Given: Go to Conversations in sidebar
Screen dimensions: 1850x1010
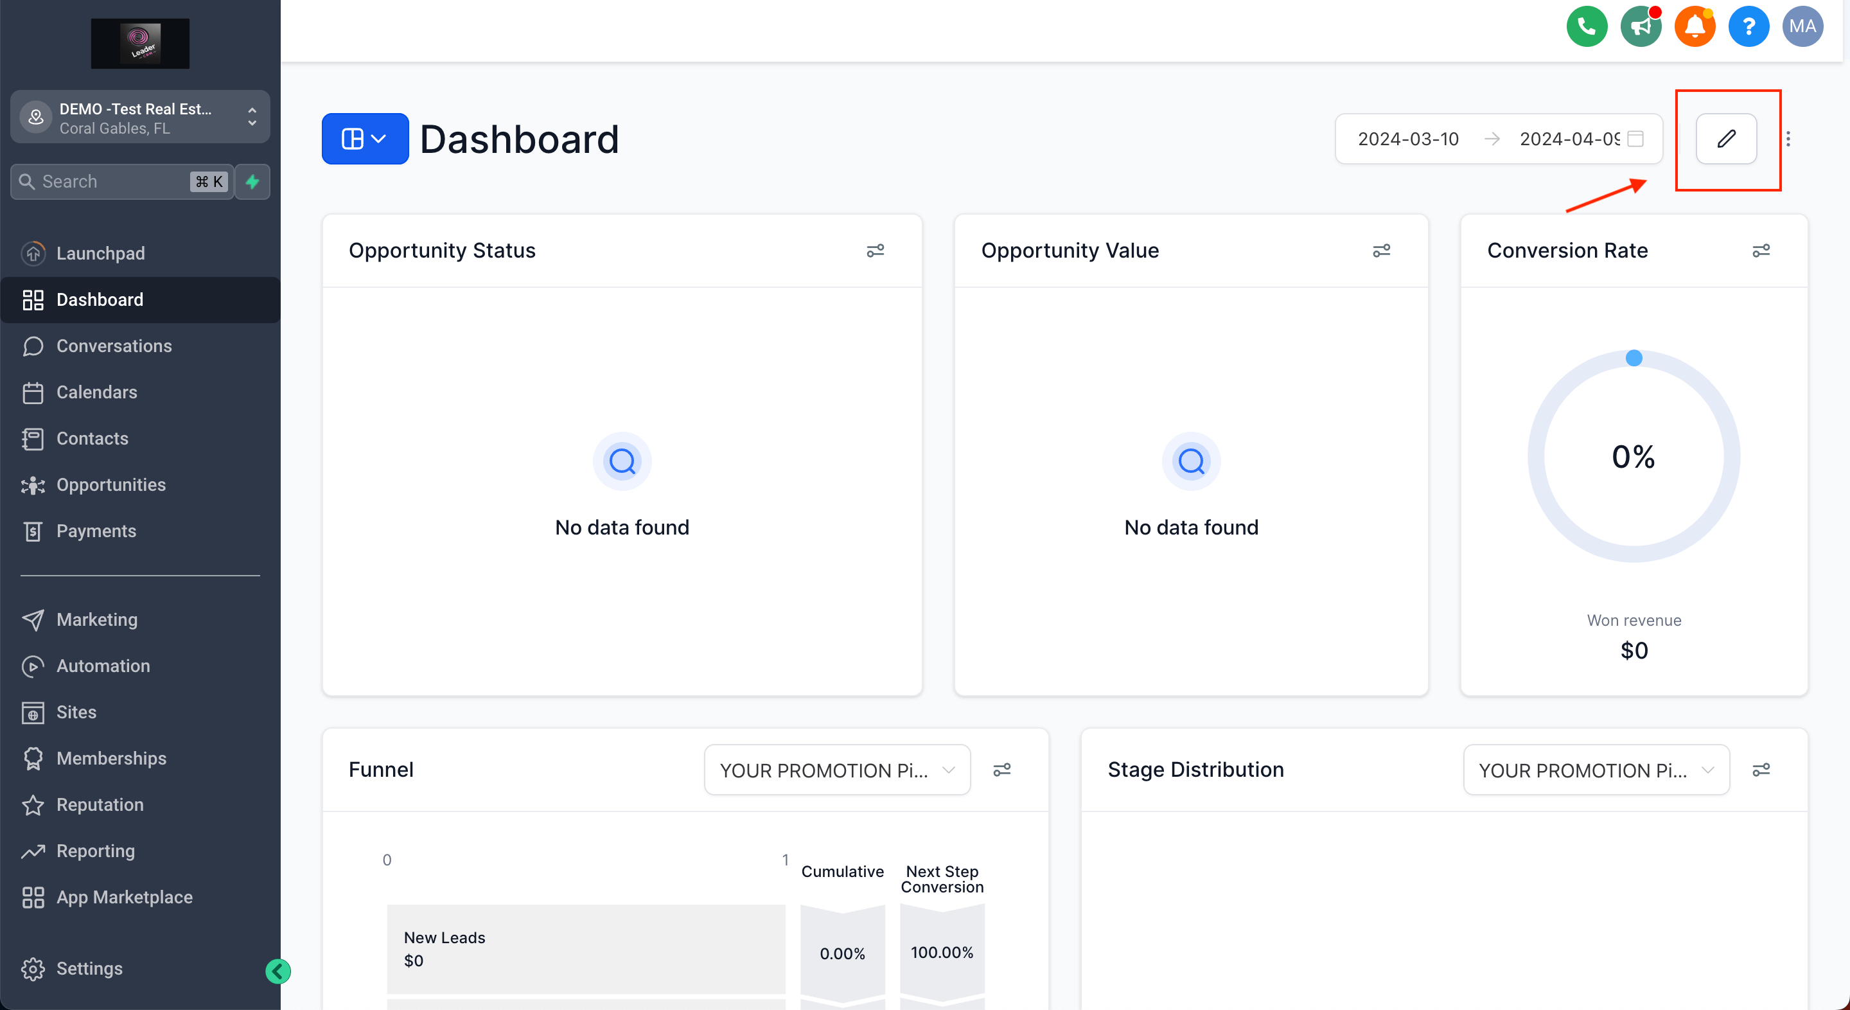Looking at the screenshot, I should click(114, 346).
